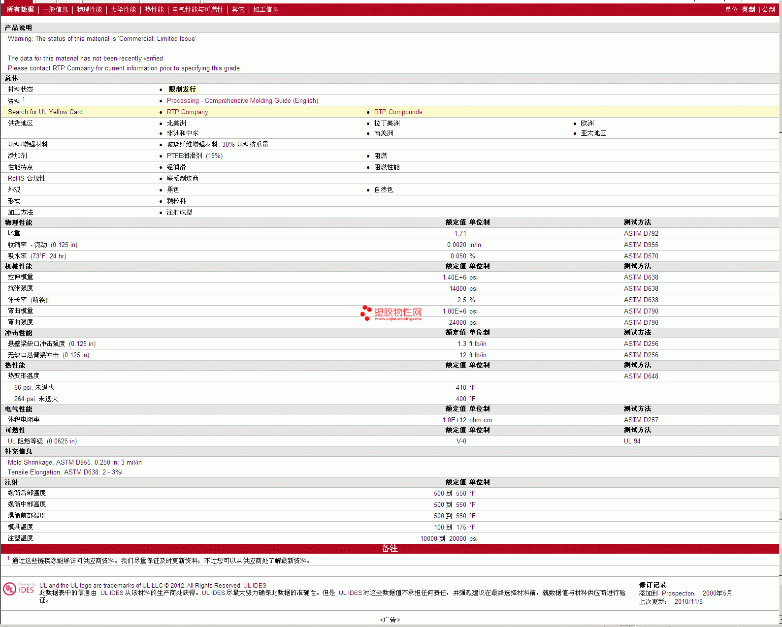The image size is (782, 627).
Task: Click the 颗粒料 form entry
Action: pos(176,201)
